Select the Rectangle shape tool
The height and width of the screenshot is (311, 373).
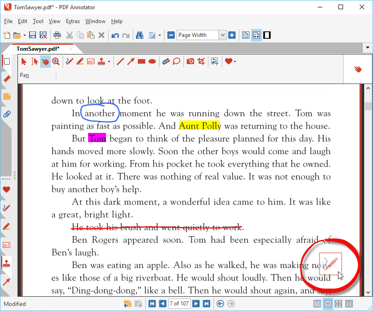click(142, 62)
